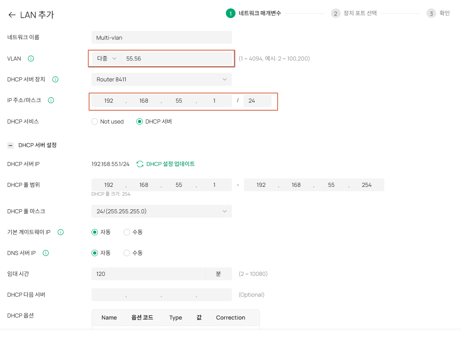
Task: Open the Router 8411 device dropdown
Action: click(161, 79)
